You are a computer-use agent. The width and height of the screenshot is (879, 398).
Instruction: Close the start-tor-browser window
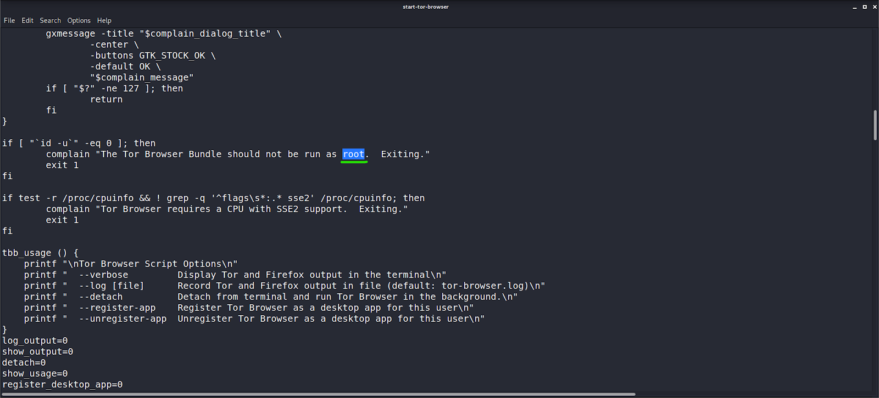(875, 7)
